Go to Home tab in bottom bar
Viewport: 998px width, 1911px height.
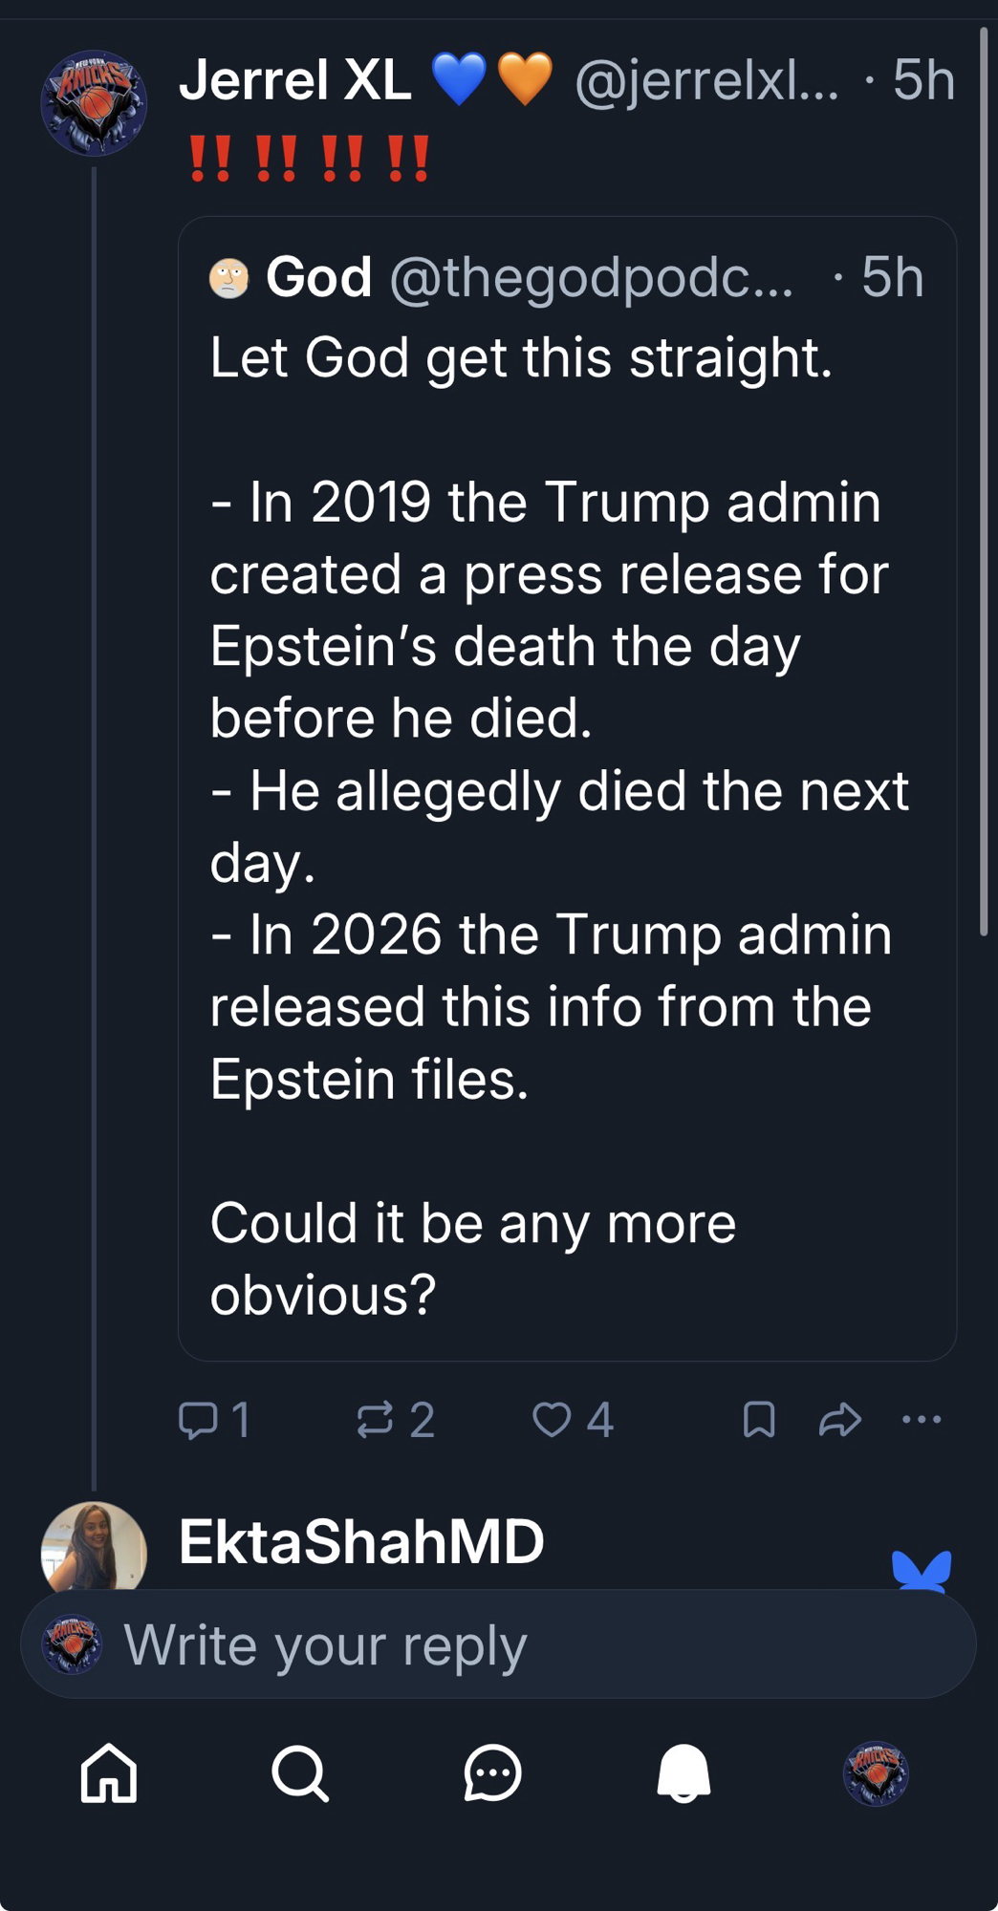[109, 1773]
